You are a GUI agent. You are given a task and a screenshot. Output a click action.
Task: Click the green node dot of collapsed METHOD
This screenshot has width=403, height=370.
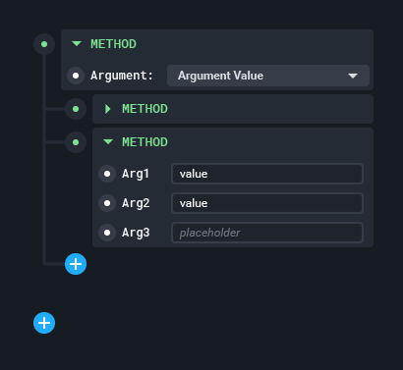[x=76, y=109]
